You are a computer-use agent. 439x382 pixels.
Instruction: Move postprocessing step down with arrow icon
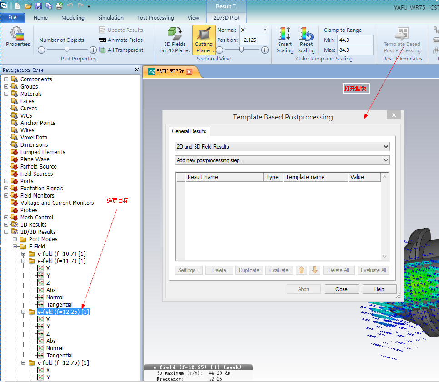[314, 270]
